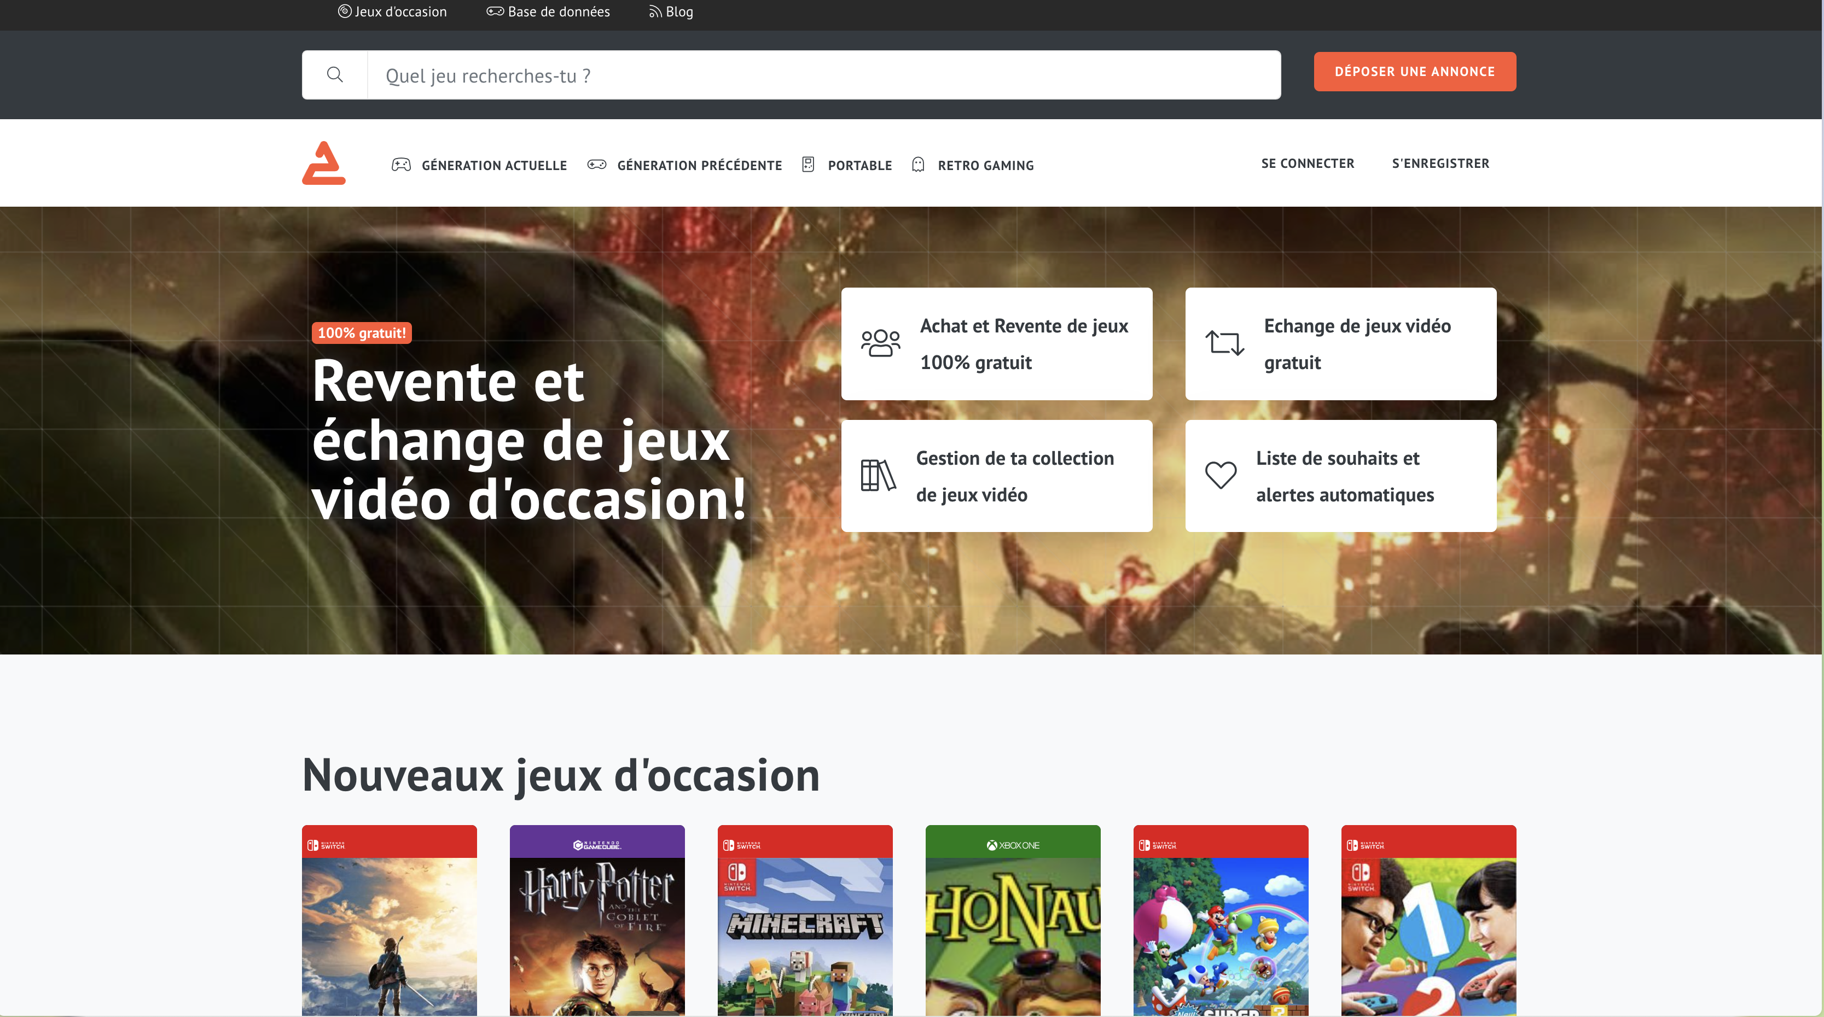This screenshot has height=1017, width=1824.
Task: Open the Xbox One Honau game cover
Action: [x=1013, y=936]
